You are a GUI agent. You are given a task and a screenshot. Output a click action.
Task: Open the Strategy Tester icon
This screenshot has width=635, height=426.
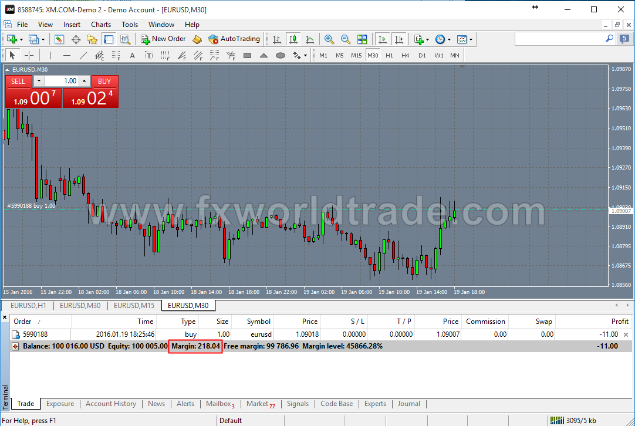tap(125, 39)
